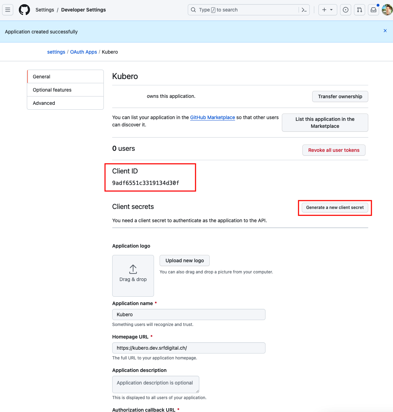Dismiss the Application created successfully banner
This screenshot has width=393, height=412.
385,31
